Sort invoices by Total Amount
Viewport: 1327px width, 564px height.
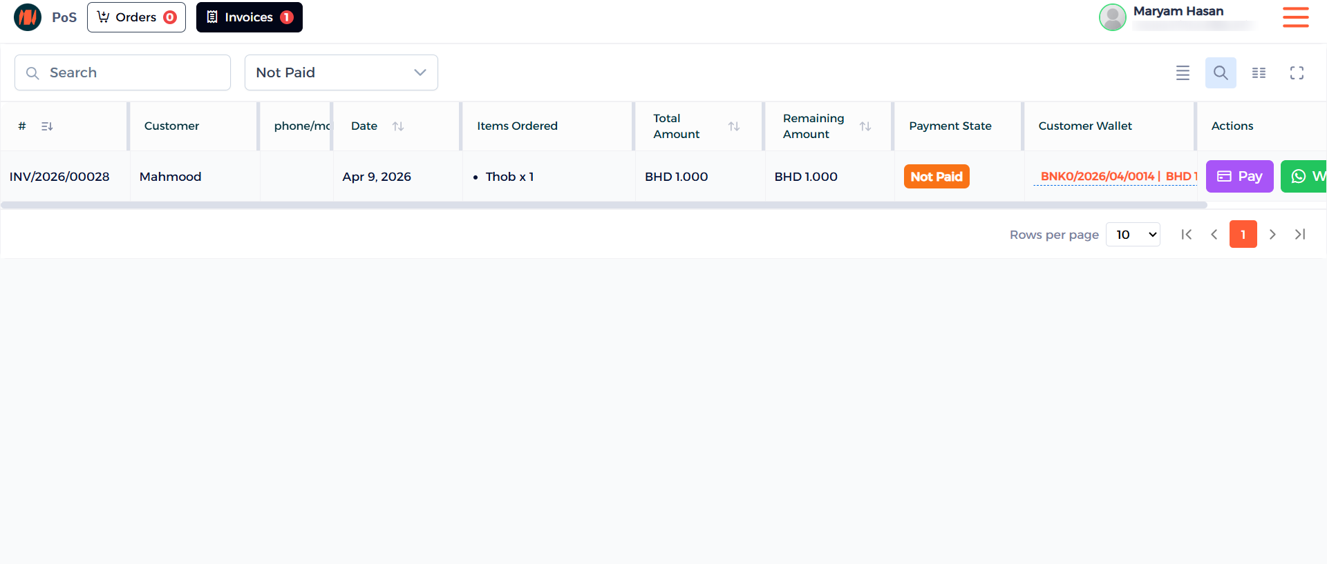734,126
